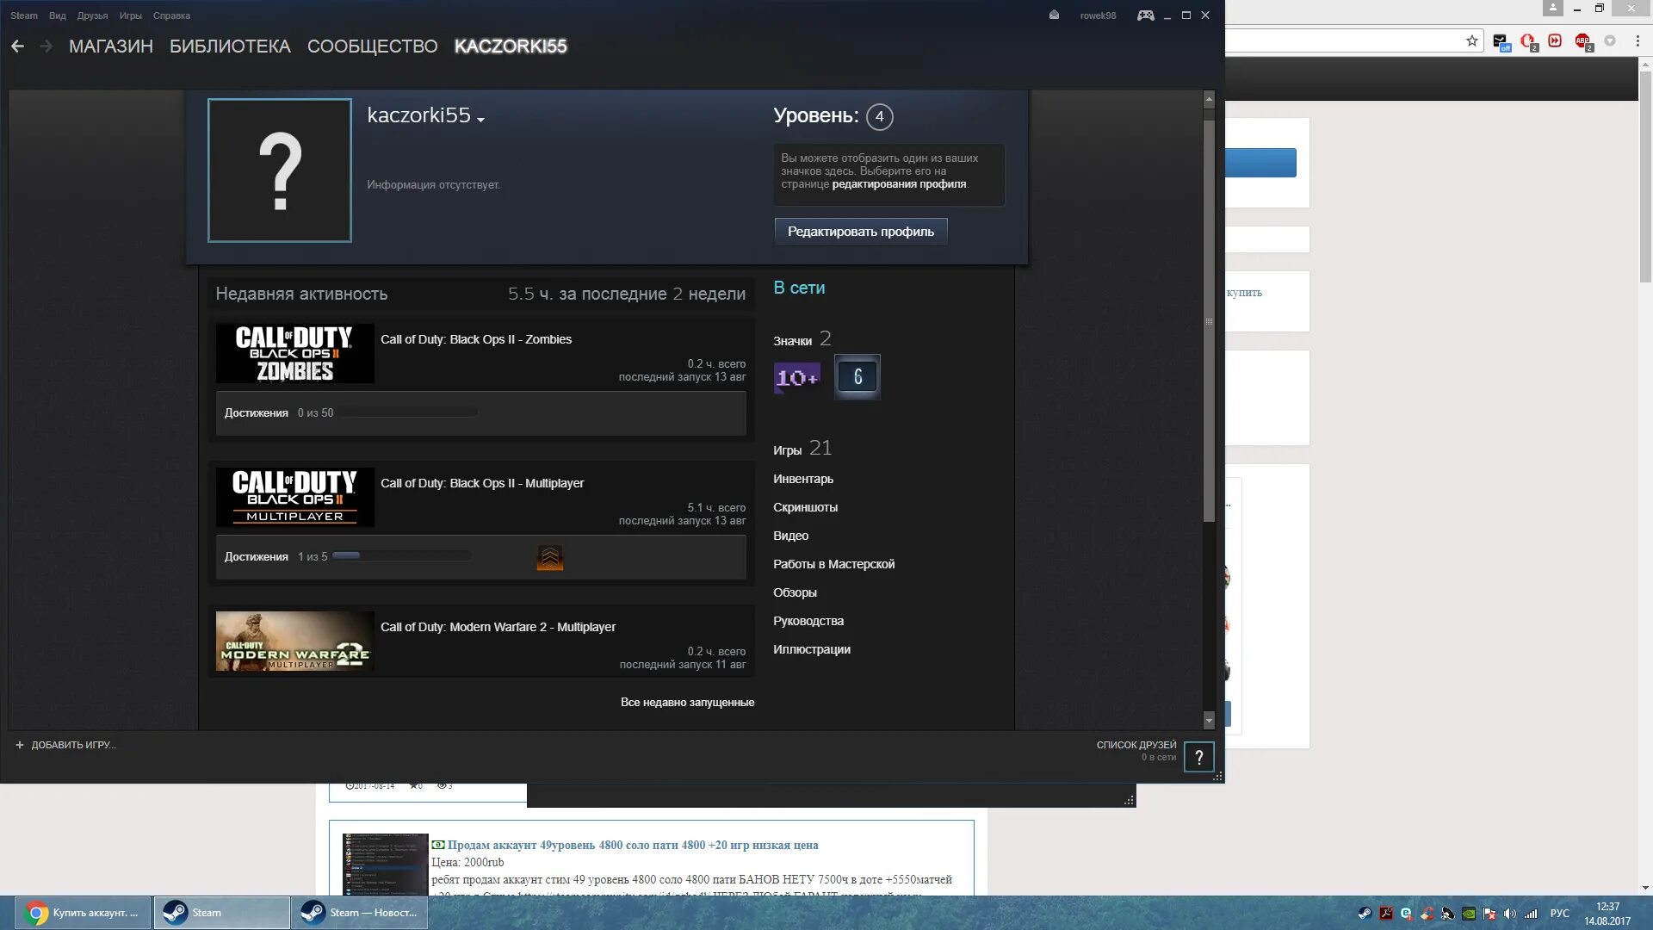
Task: Open Все недавно запущенные link
Action: (687, 703)
